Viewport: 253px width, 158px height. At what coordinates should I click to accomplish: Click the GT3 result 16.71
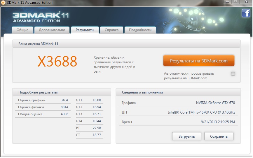click(97, 114)
